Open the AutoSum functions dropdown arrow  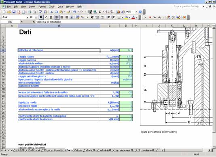click(103, 12)
